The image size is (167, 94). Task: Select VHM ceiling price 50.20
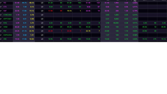[x=17, y=27]
